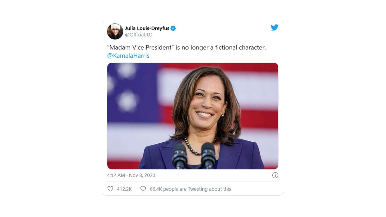Click the chat bubble before the Tweeting count
The width and height of the screenshot is (386, 217).
coord(143,189)
